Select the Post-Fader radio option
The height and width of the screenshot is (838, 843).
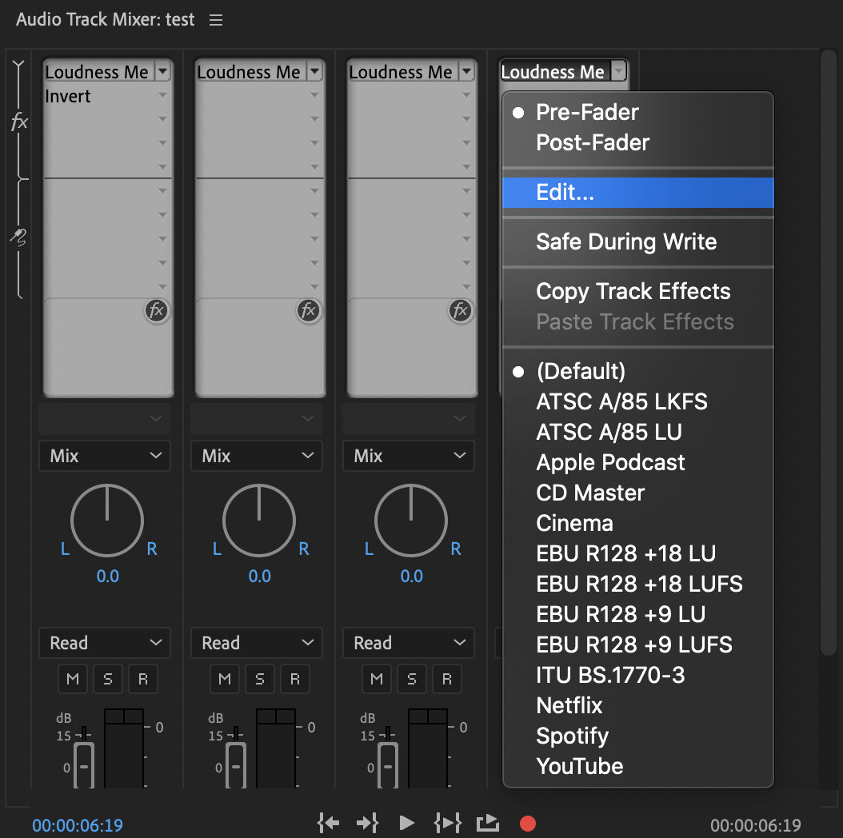tap(593, 143)
